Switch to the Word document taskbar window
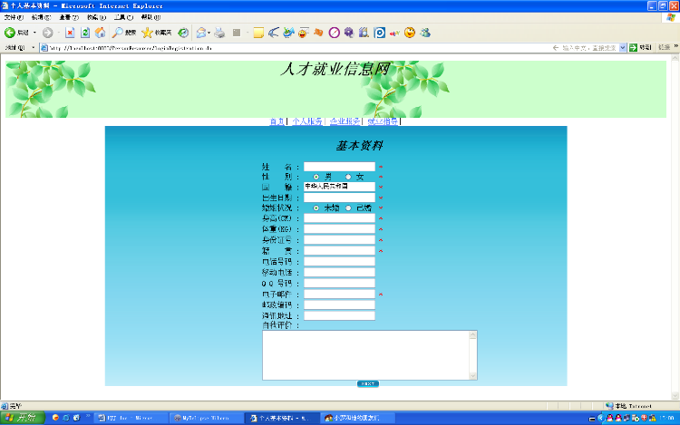 [131, 418]
